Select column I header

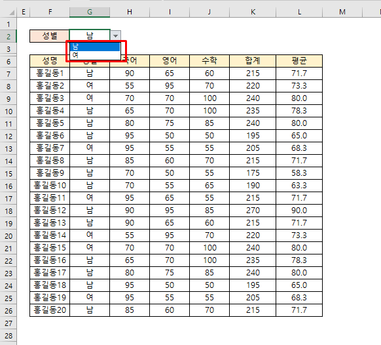point(170,12)
